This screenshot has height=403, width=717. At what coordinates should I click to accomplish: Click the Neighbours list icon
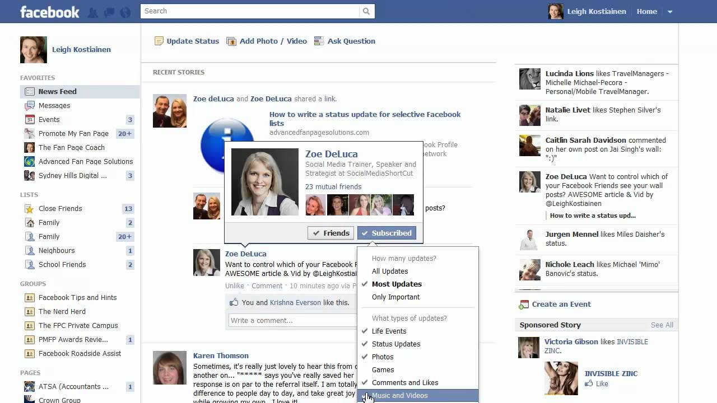(x=30, y=250)
